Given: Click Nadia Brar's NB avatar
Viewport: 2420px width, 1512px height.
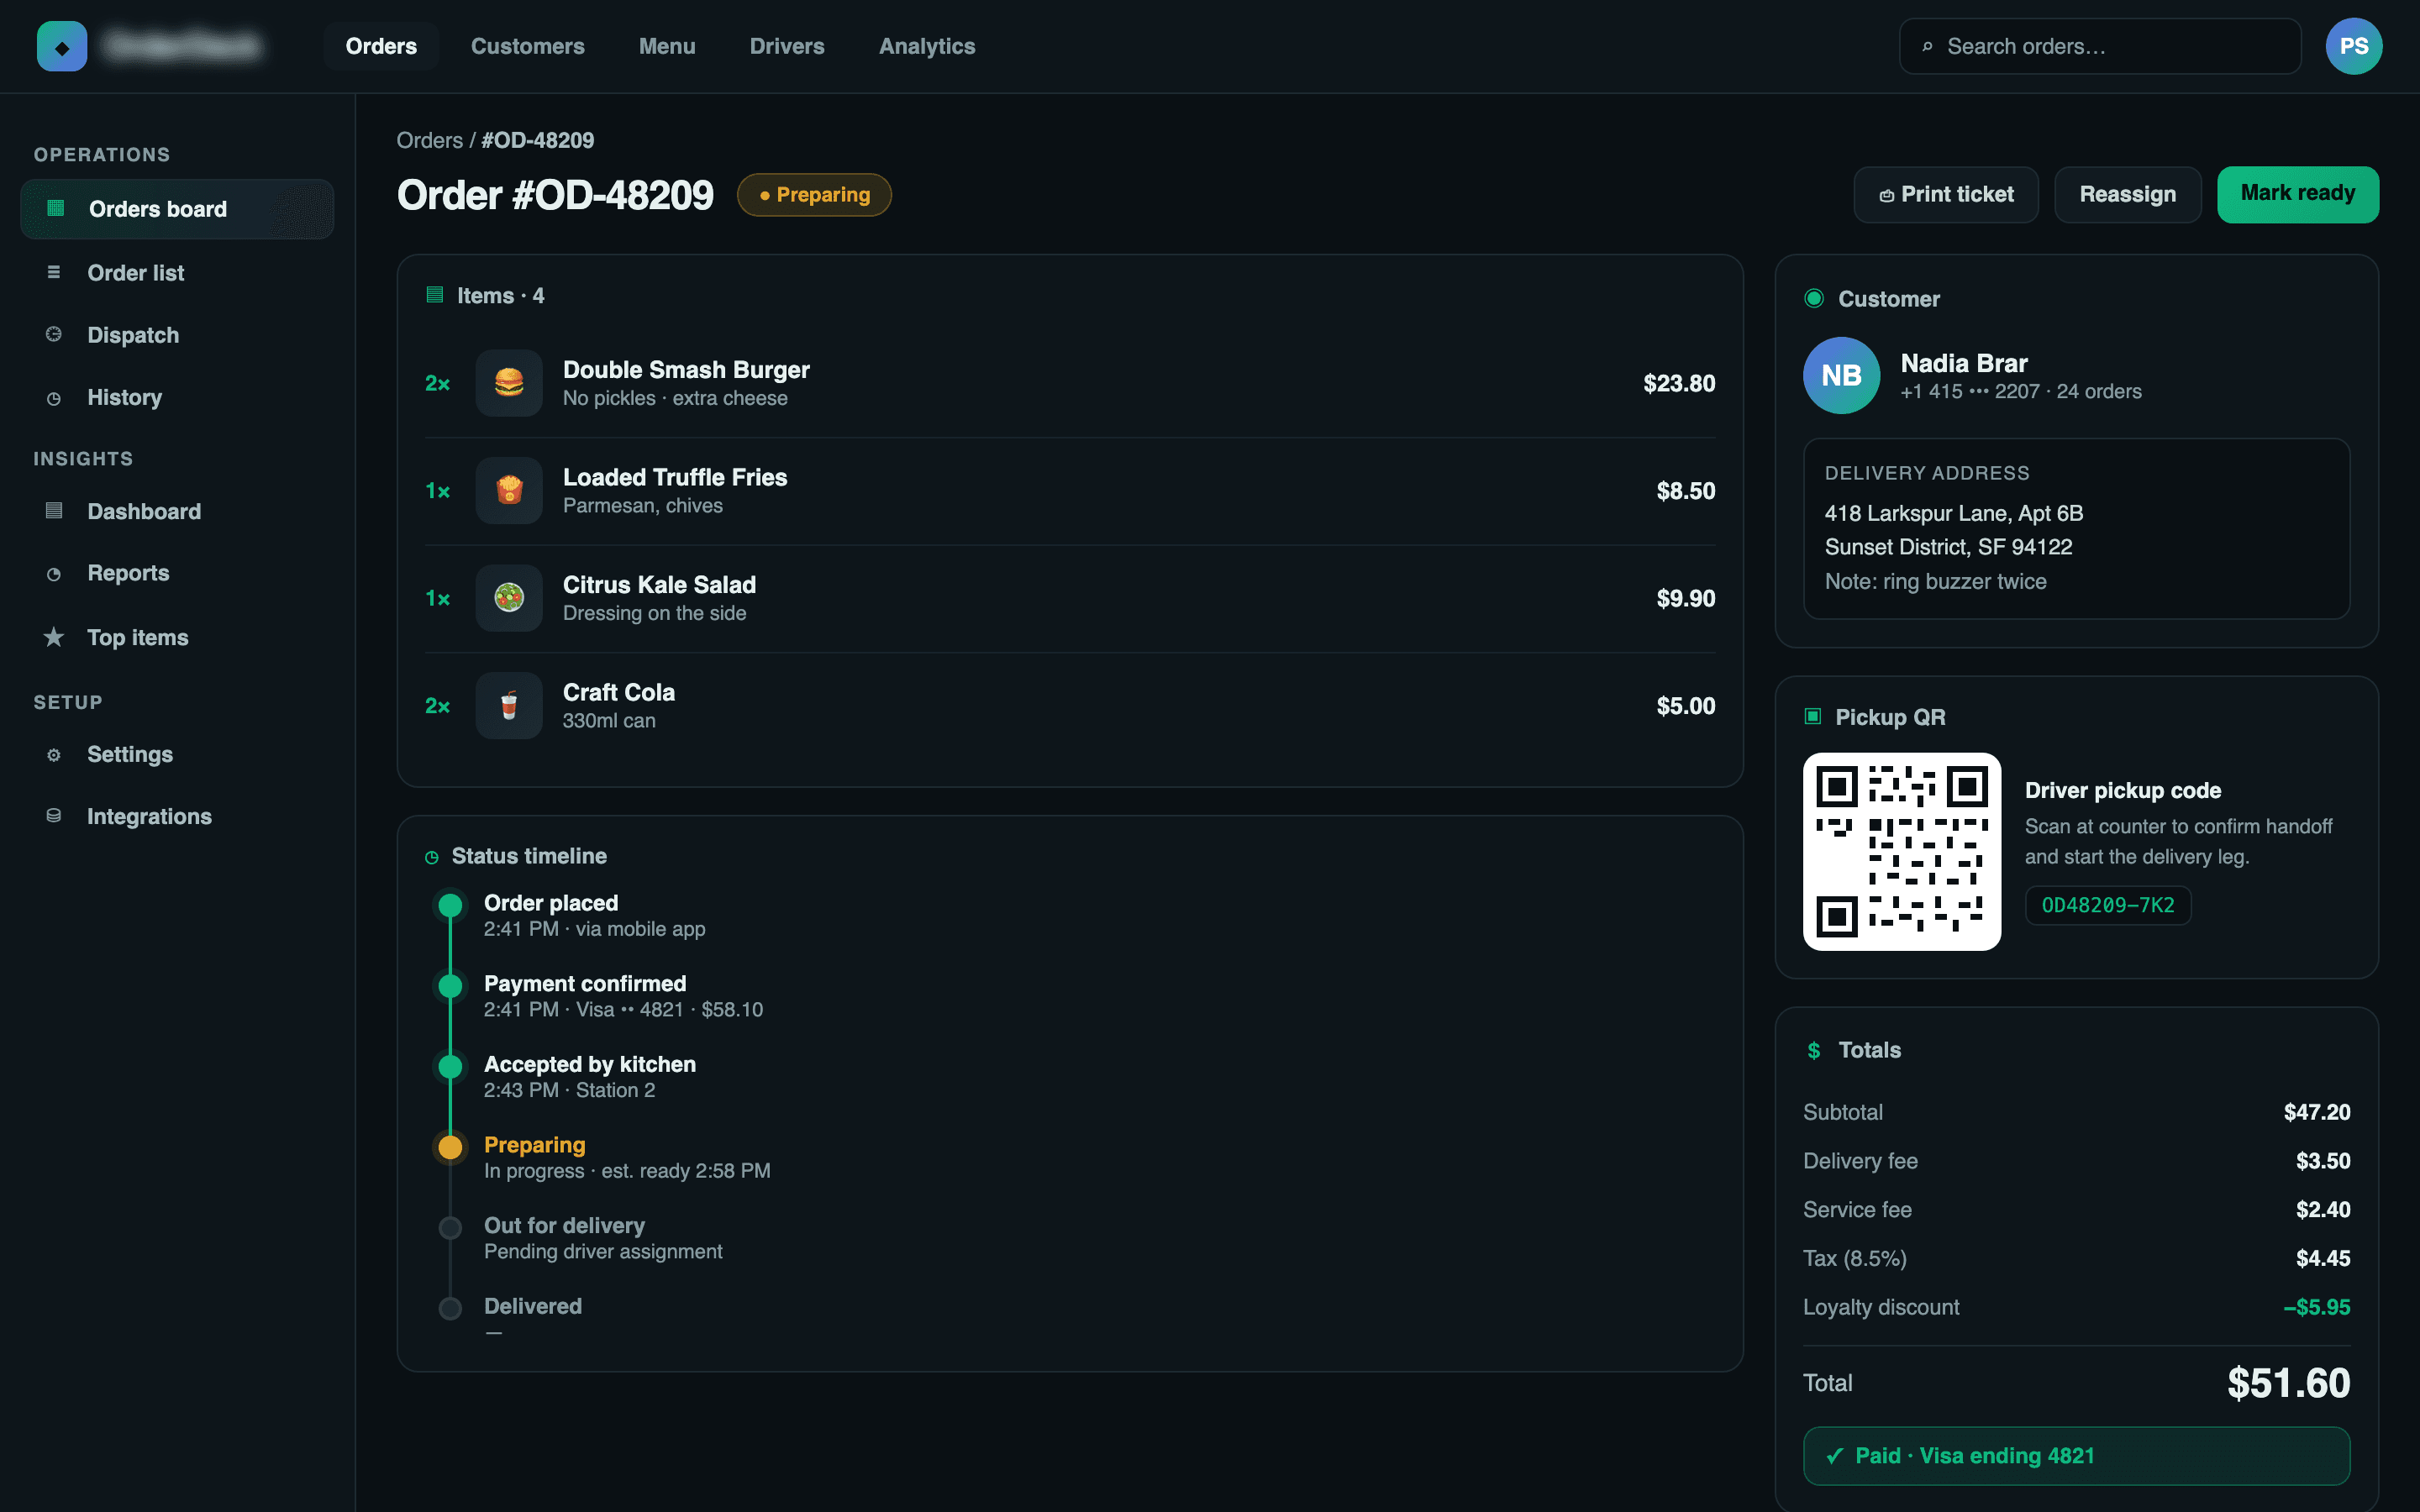Looking at the screenshot, I should (x=1841, y=375).
